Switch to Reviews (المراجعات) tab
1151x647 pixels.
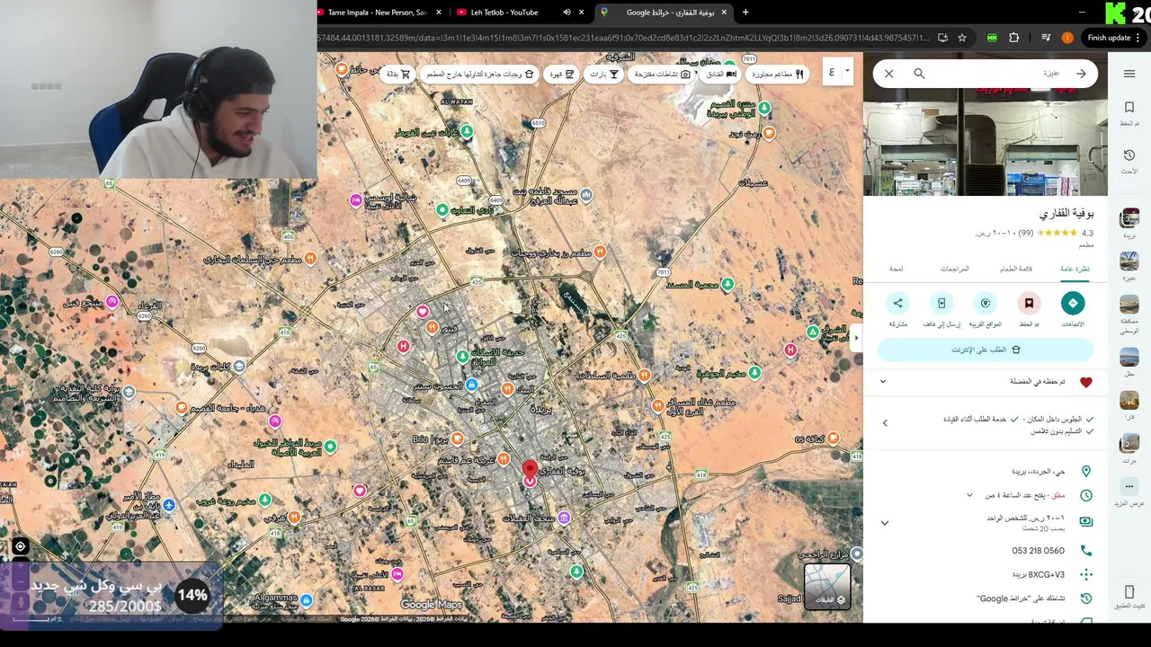[x=954, y=269]
